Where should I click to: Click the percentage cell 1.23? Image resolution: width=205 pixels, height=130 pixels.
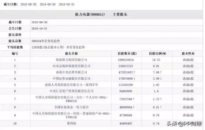pyautogui.click(x=156, y=99)
